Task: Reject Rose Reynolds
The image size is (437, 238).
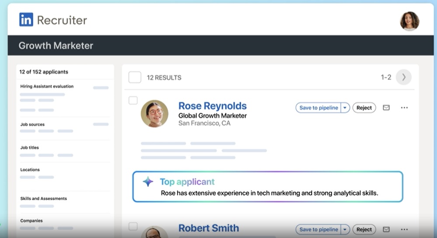Action: coord(364,108)
